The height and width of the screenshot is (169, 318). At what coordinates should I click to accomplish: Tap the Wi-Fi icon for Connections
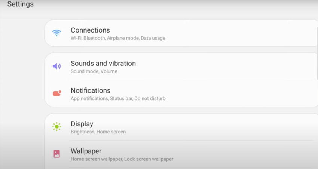point(56,33)
